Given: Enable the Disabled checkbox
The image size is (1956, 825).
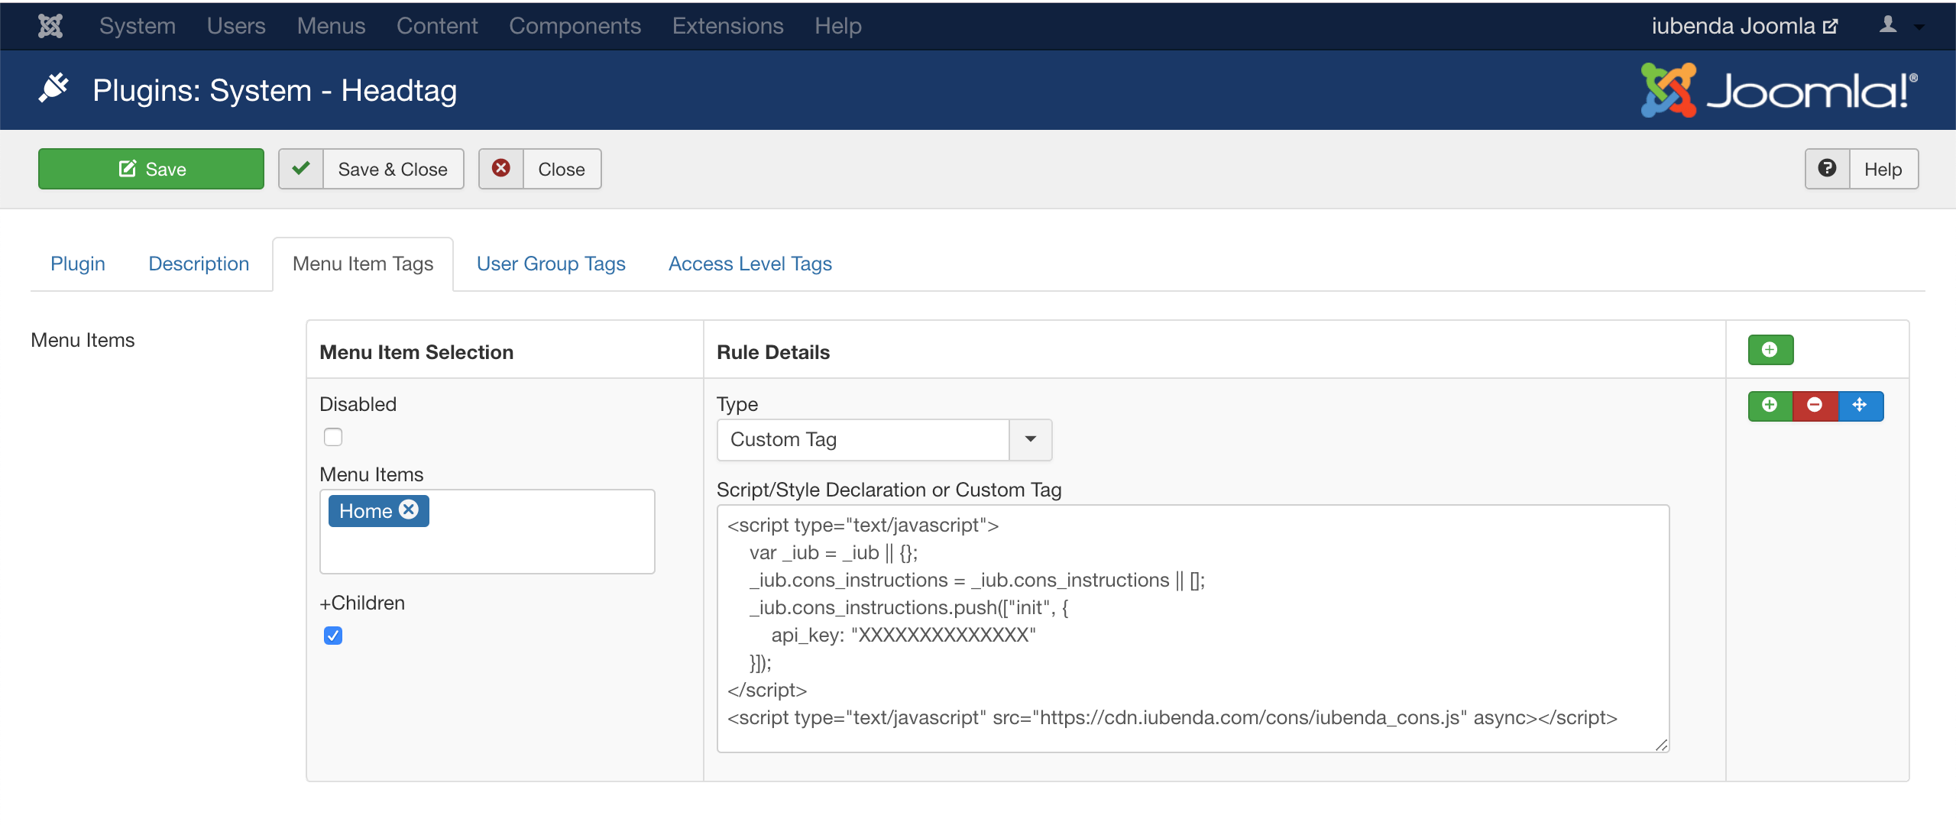Looking at the screenshot, I should pos(332,436).
